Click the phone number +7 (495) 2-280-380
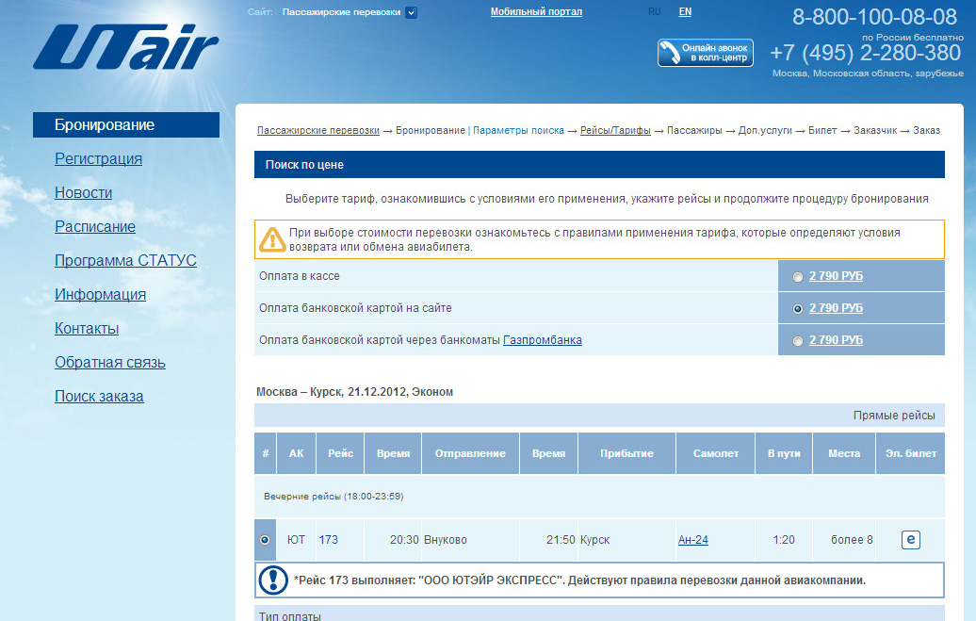Image resolution: width=976 pixels, height=621 pixels. [865, 53]
